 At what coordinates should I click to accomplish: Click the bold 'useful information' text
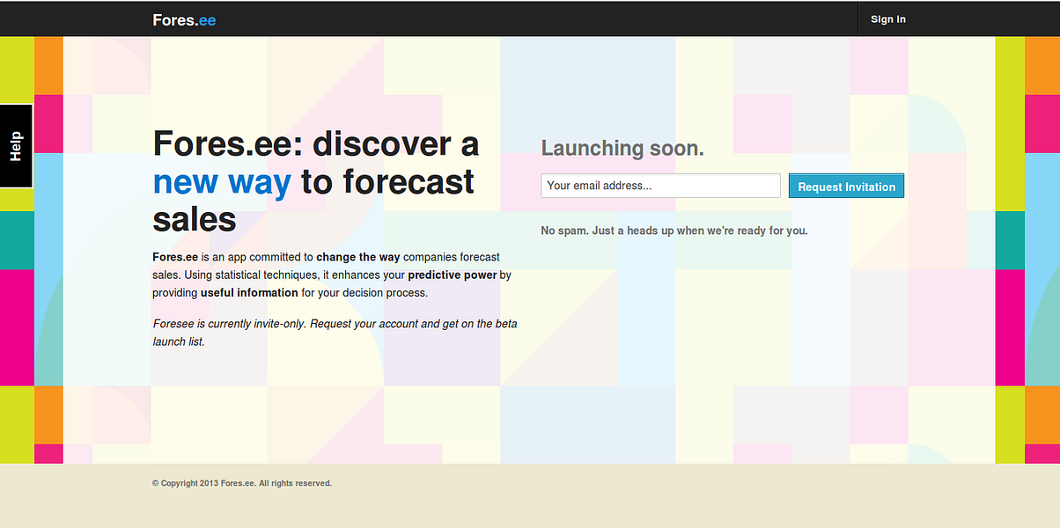[x=249, y=293]
